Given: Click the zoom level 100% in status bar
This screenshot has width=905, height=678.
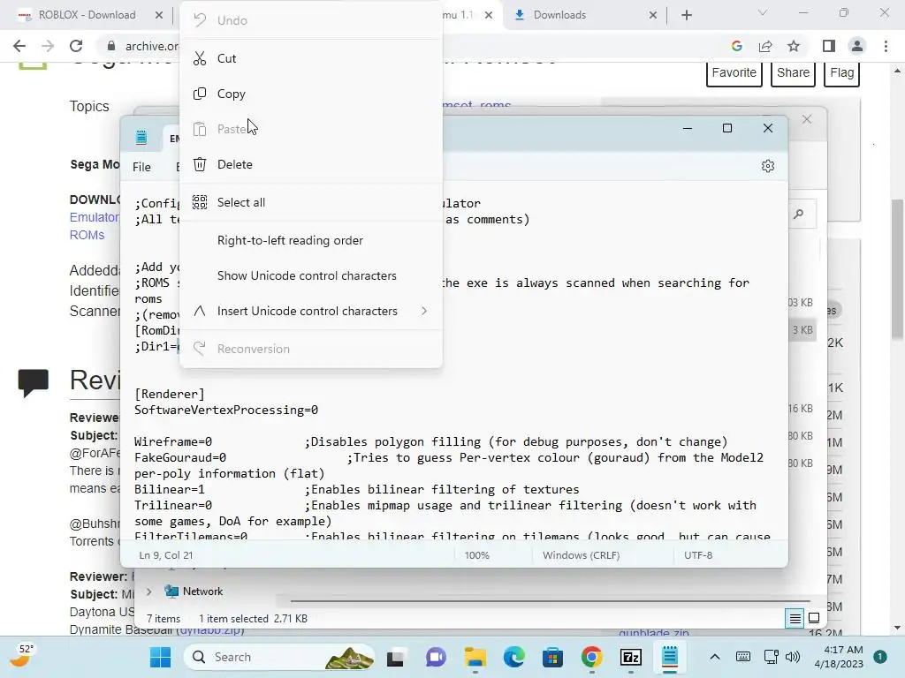Looking at the screenshot, I should [476, 555].
